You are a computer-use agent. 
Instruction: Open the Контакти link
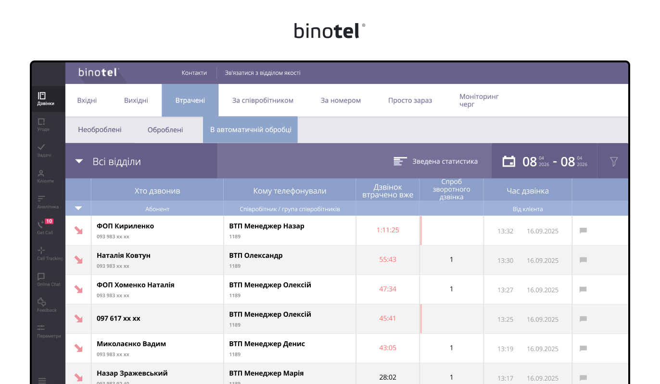pyautogui.click(x=194, y=73)
